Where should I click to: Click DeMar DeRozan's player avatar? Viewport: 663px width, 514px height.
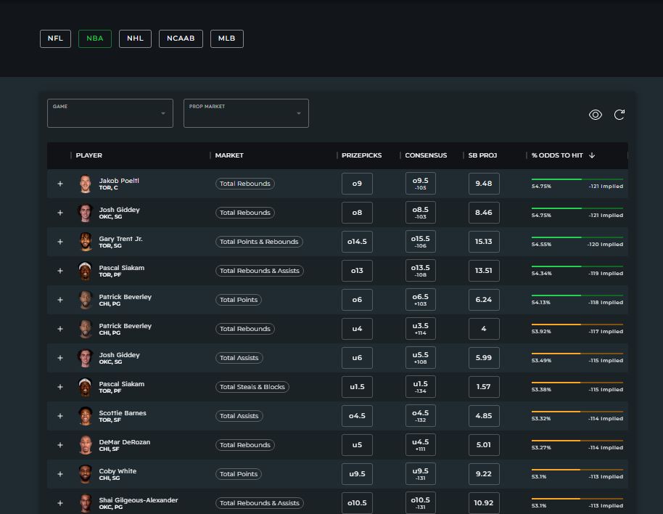86,445
